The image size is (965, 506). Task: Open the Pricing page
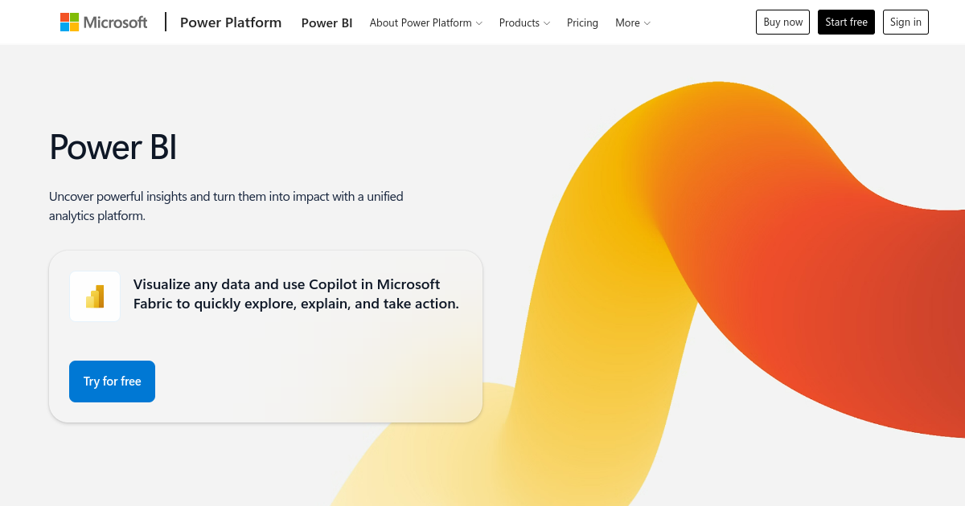pyautogui.click(x=582, y=22)
